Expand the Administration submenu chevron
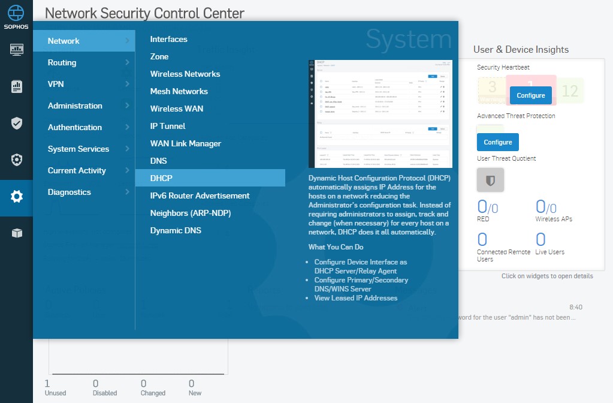Viewport: 613px width, 403px height. click(x=127, y=106)
